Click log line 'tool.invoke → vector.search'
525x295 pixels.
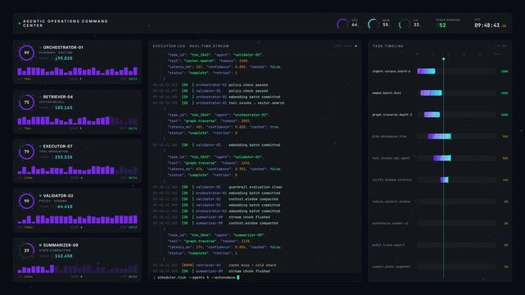pos(219,102)
